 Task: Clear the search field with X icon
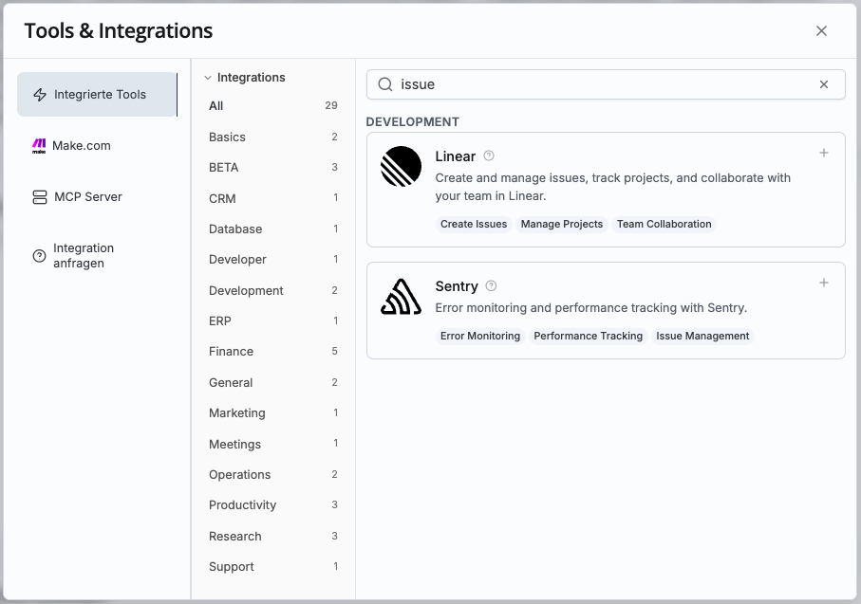point(824,84)
